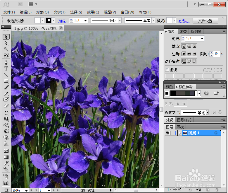This screenshot has height=193, width=228.
Task: Select the Eraser tool
Action: (x=6, y=106)
